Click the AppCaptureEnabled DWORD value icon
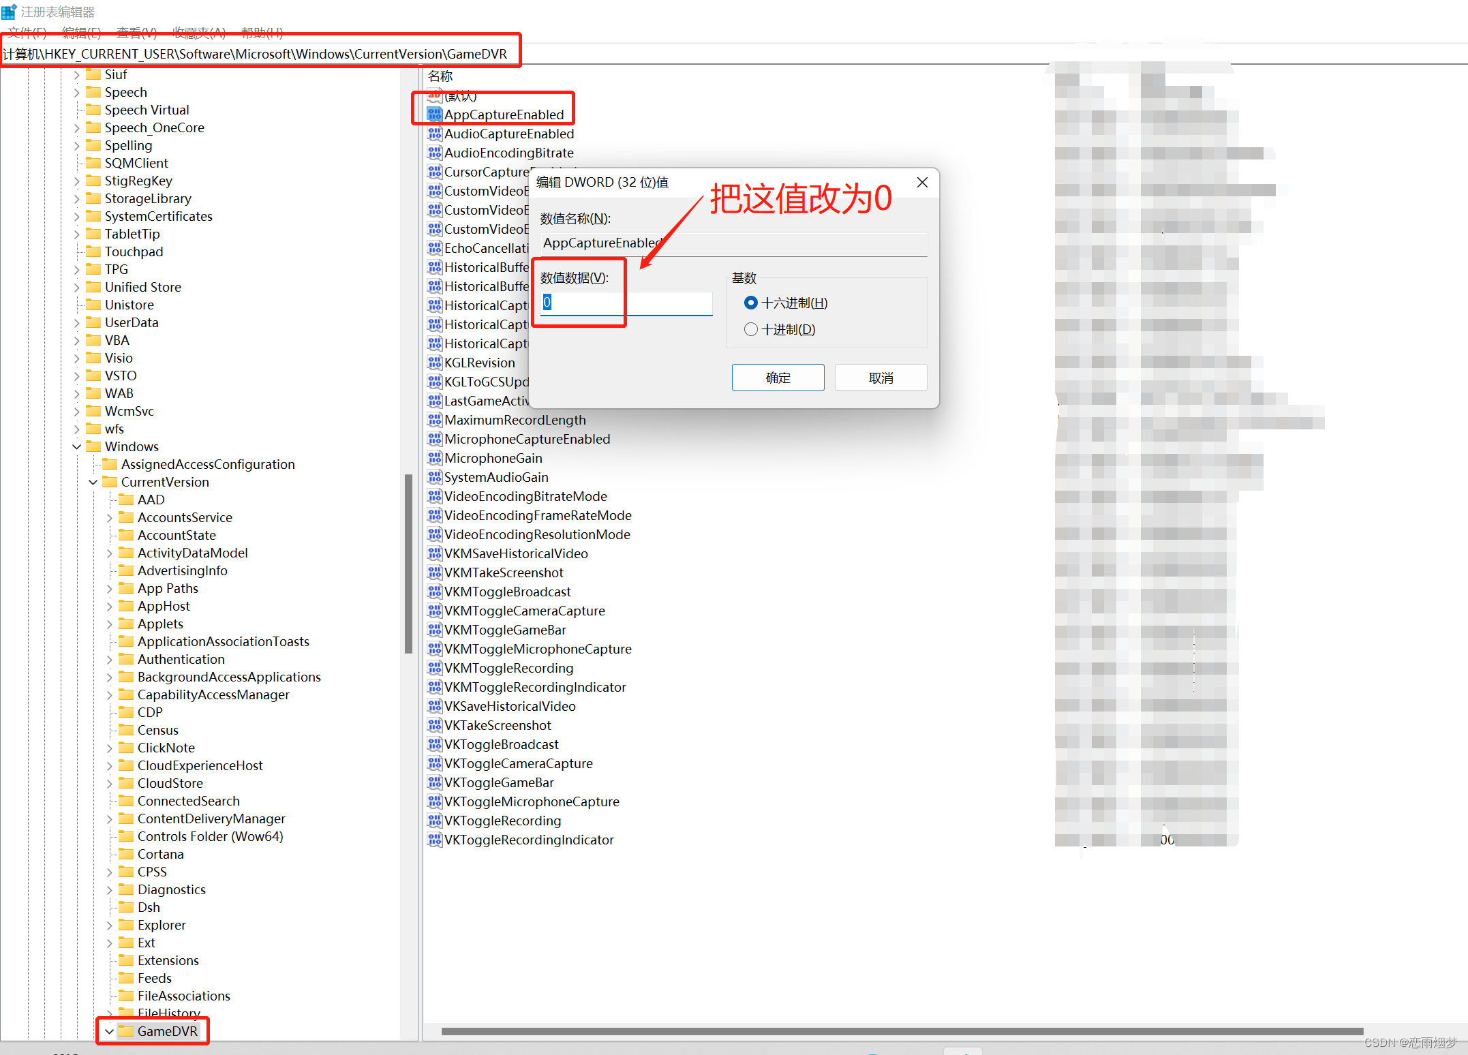The image size is (1468, 1055). click(434, 114)
